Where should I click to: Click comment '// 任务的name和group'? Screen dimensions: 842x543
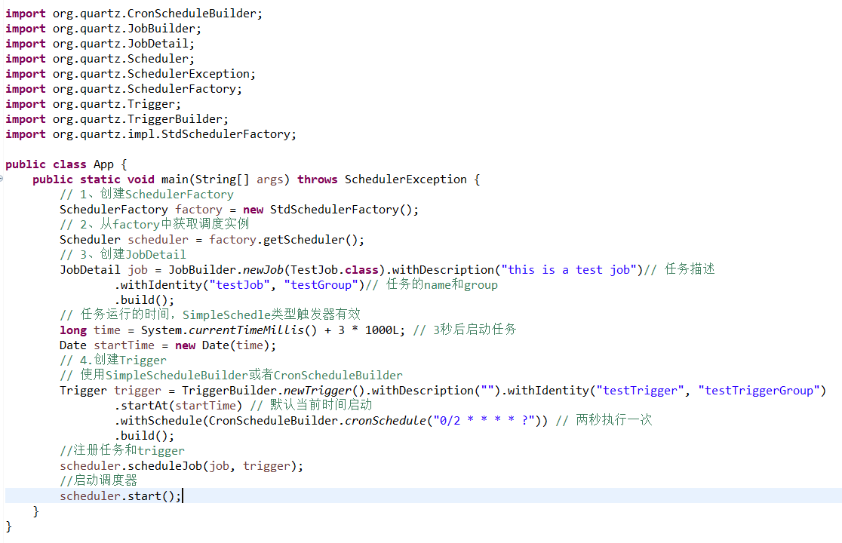point(432,284)
